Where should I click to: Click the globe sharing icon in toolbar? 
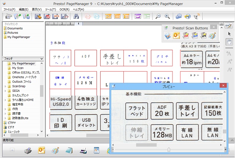coord(188,16)
